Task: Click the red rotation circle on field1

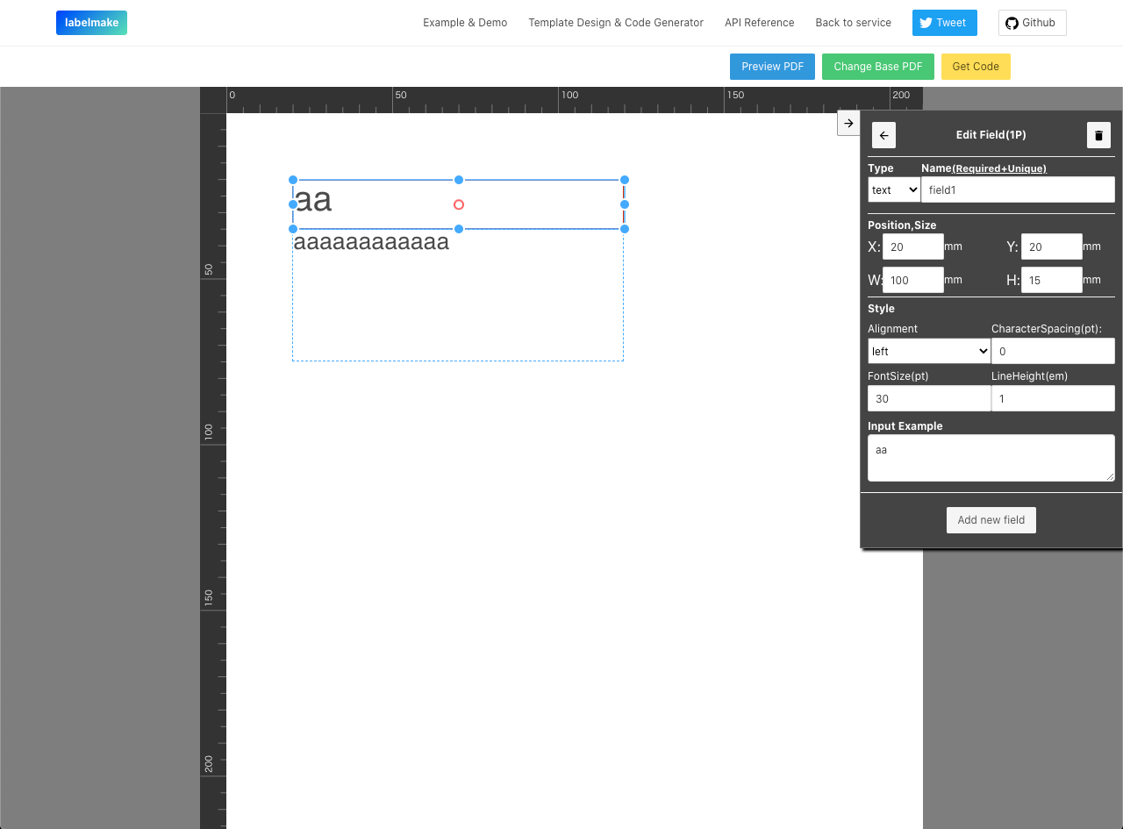Action: (458, 204)
